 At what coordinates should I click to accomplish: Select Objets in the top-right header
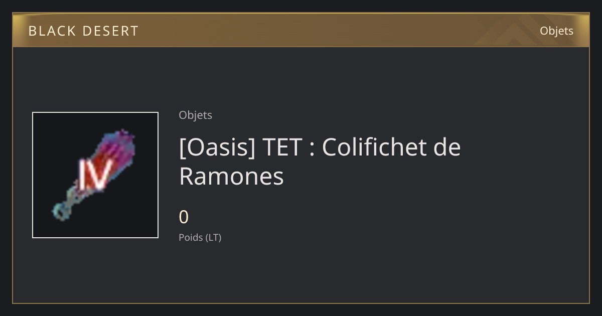point(556,31)
